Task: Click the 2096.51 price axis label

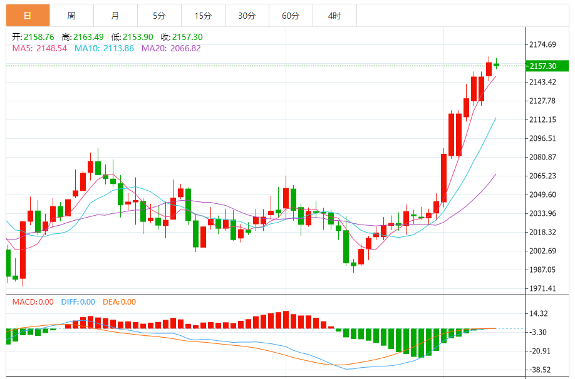Action: point(542,138)
